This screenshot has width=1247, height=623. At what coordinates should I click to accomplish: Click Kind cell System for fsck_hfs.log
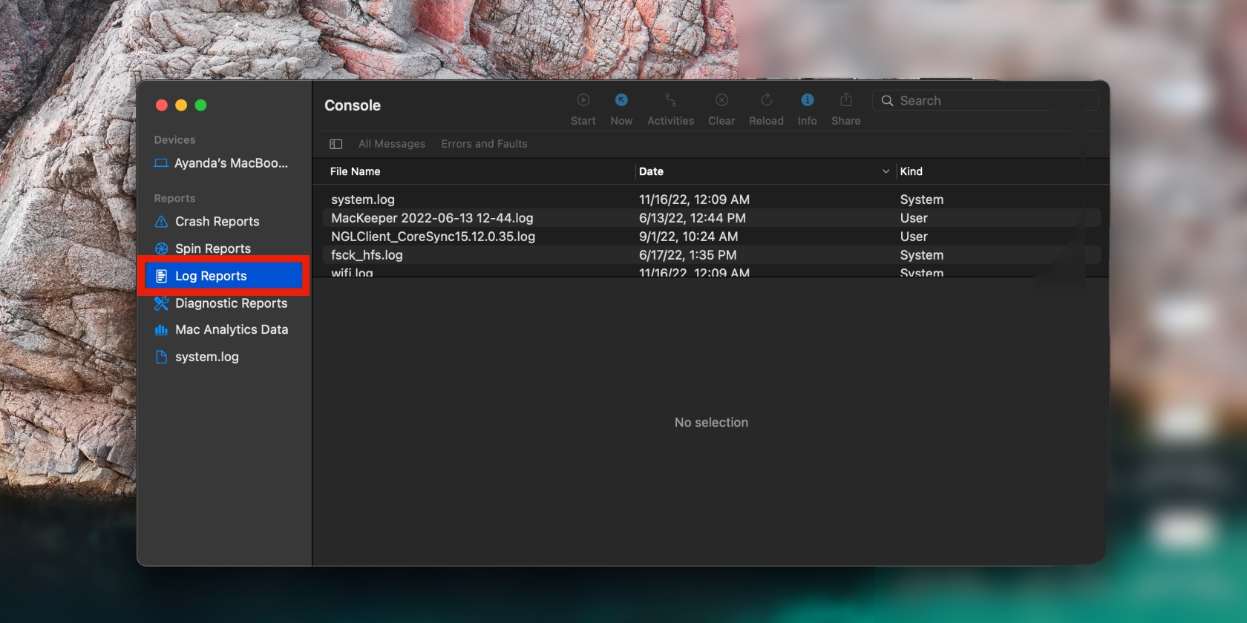[922, 255]
